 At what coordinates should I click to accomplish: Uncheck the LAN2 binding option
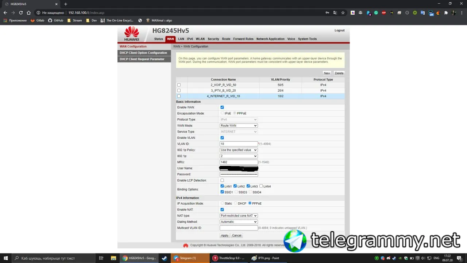(x=235, y=186)
